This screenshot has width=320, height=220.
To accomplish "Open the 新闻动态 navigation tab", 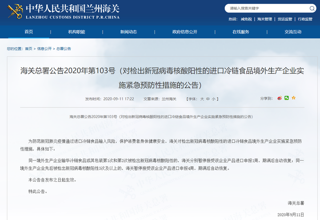I will (x=128, y=32).
